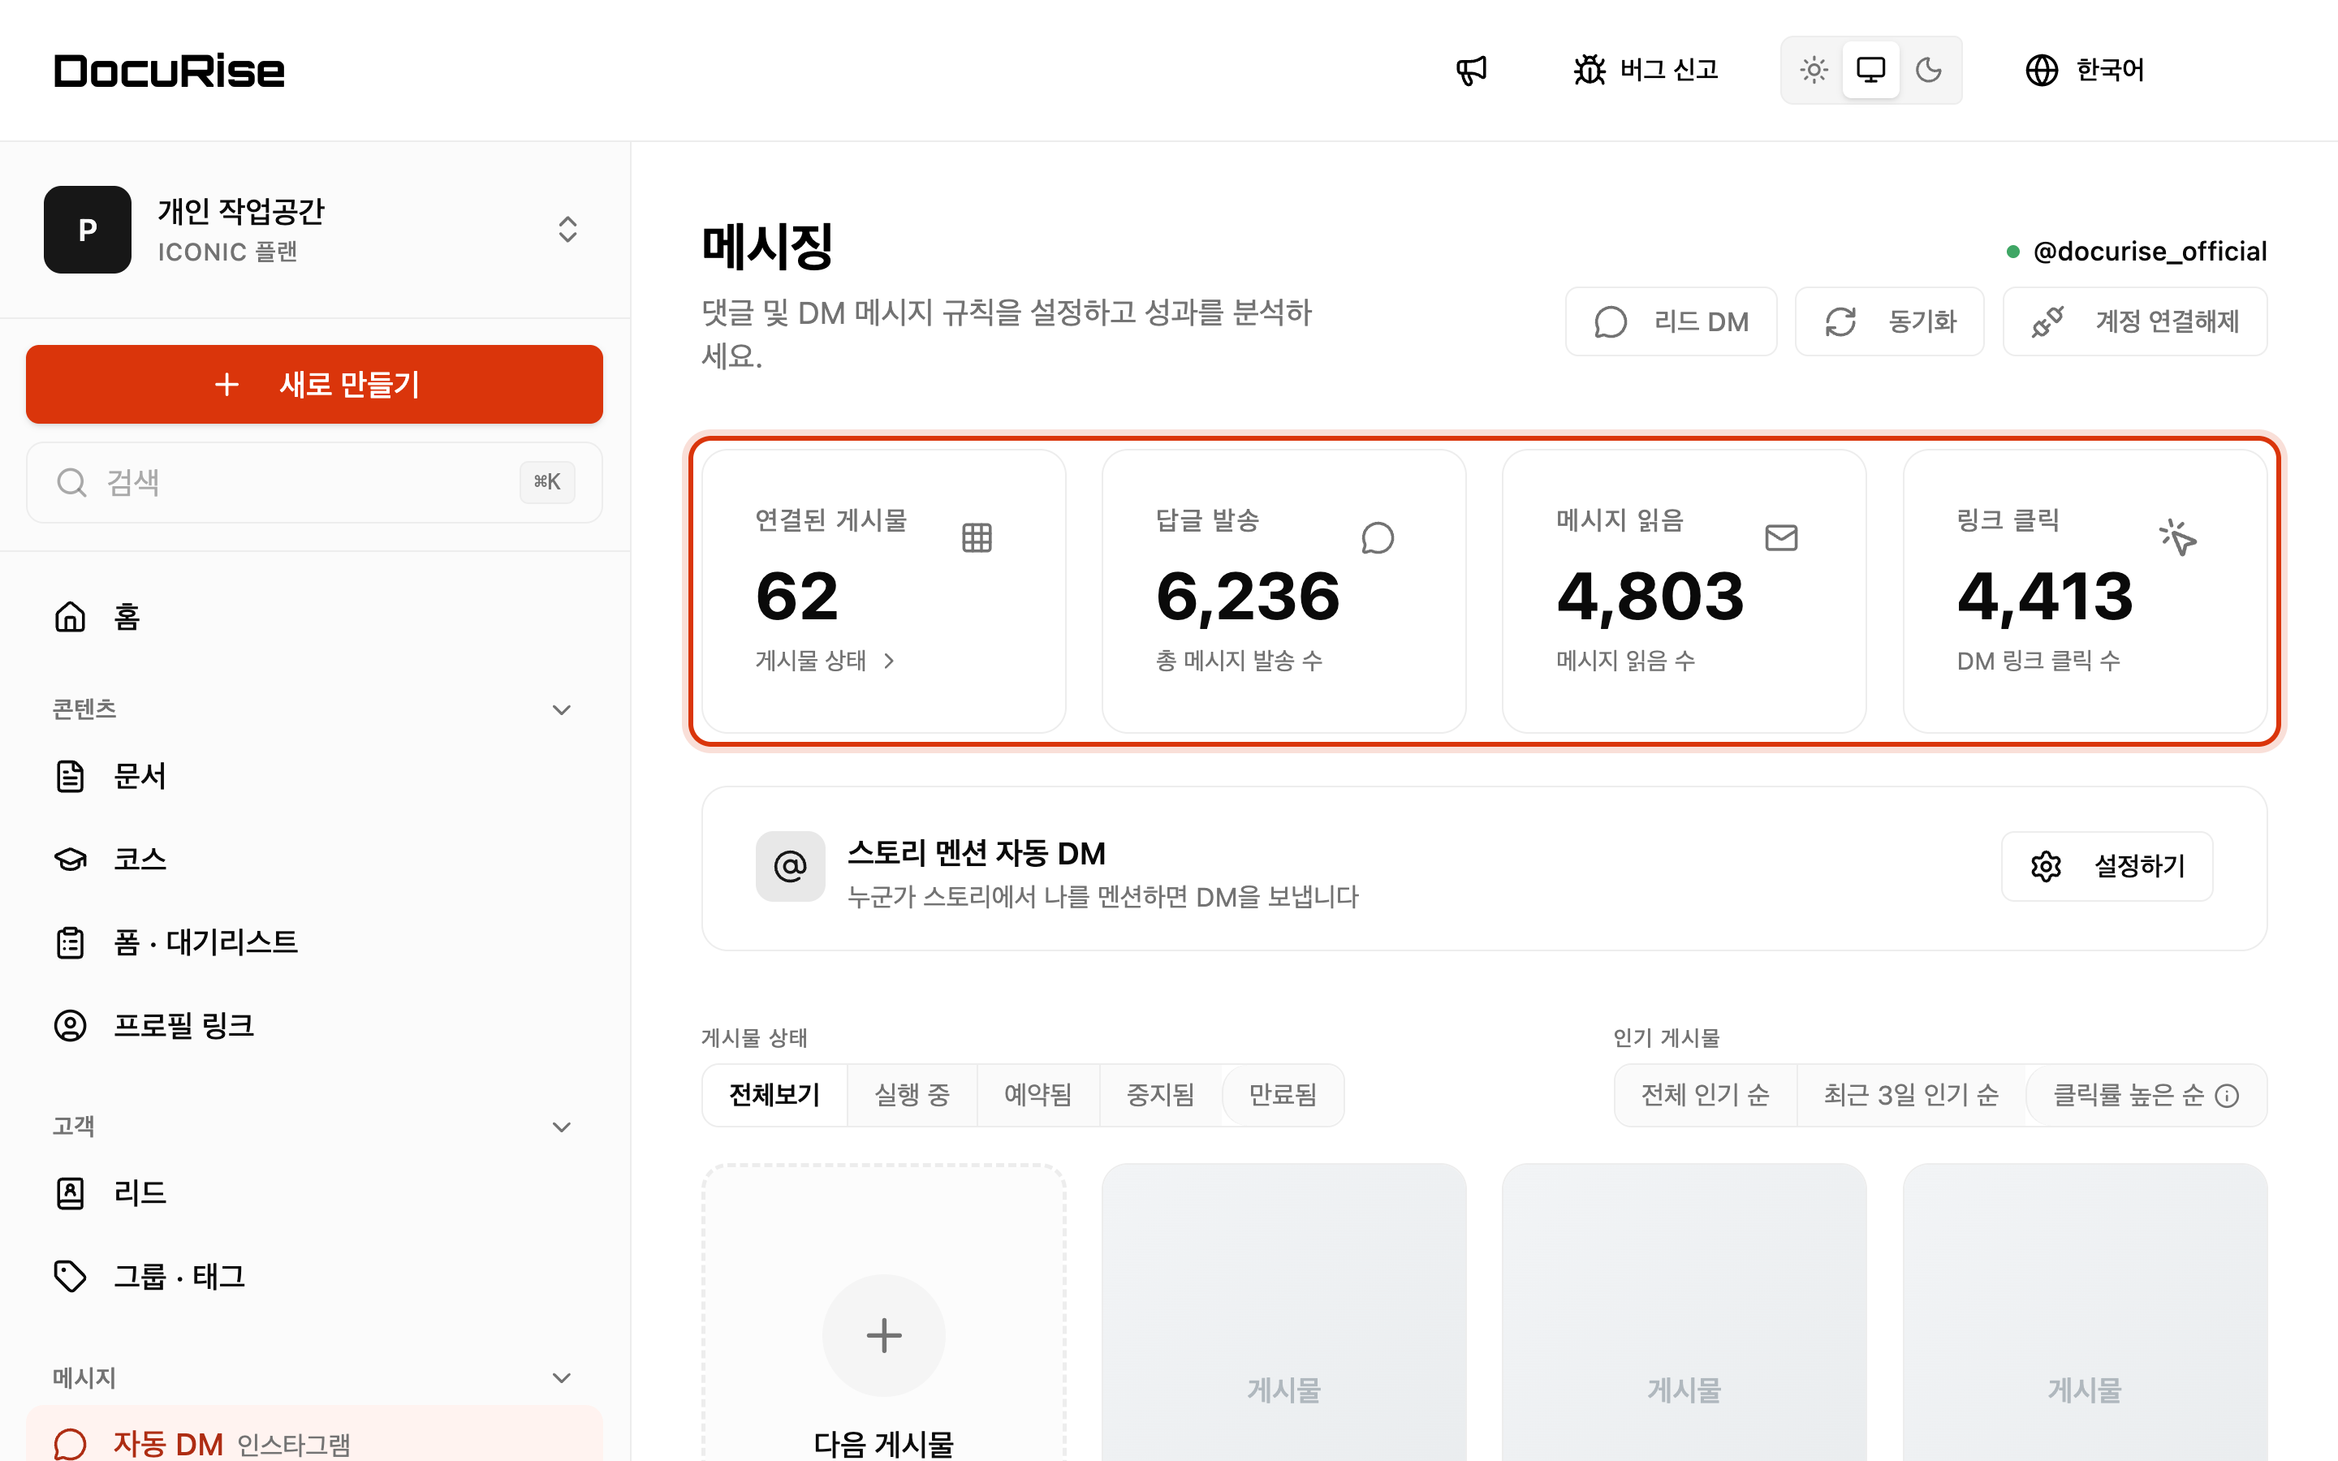Go to 홈 in the sidebar
This screenshot has height=1461, width=2338.
314,617
